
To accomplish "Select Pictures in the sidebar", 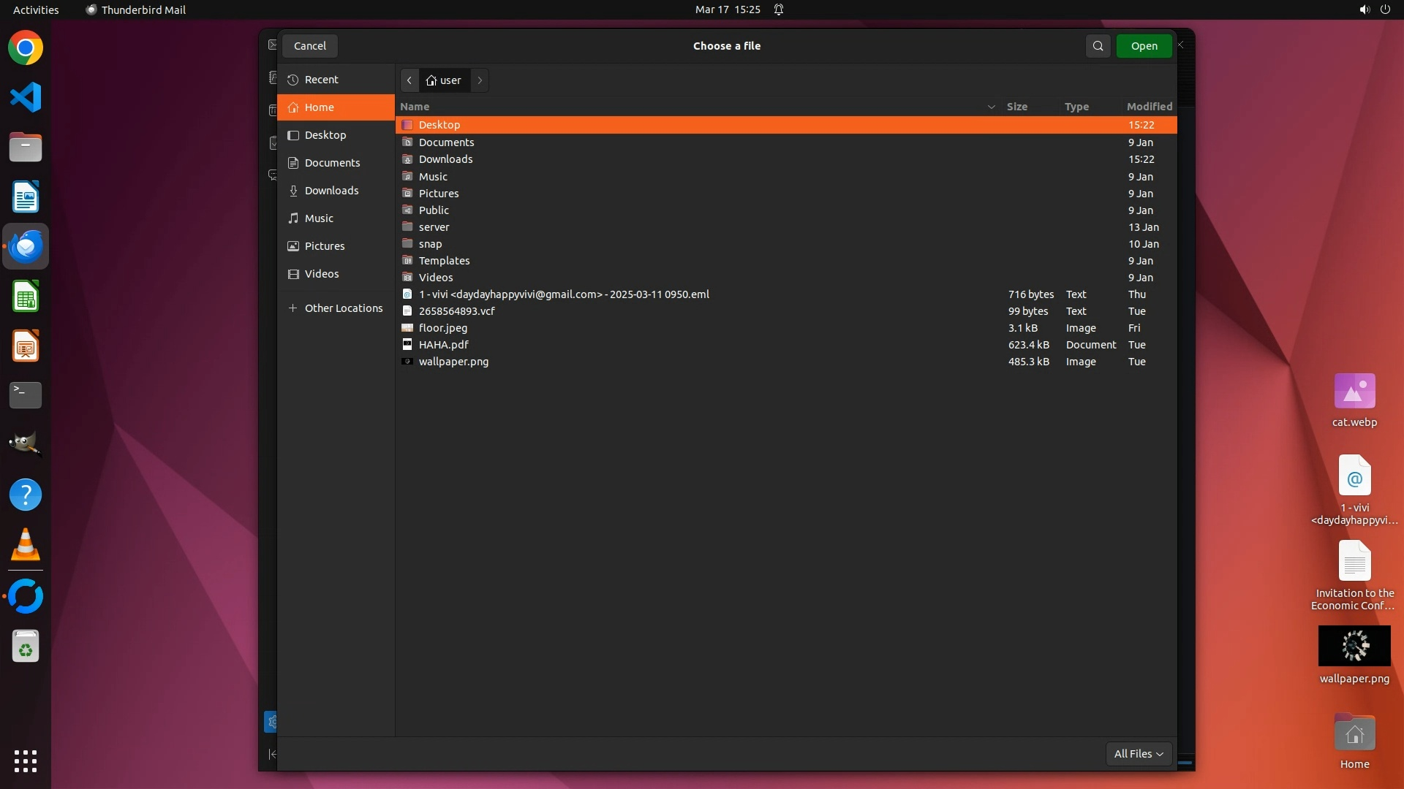I will coord(325,246).
